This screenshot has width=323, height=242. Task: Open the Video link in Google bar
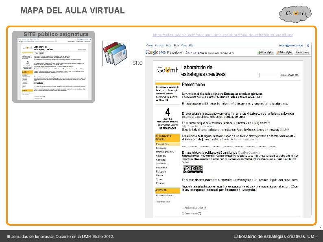(184, 45)
